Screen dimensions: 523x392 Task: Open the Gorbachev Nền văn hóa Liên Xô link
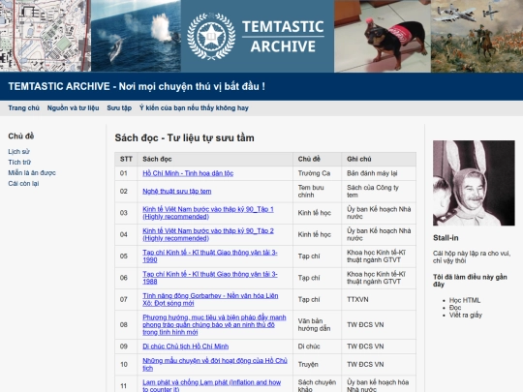pyautogui.click(x=210, y=300)
